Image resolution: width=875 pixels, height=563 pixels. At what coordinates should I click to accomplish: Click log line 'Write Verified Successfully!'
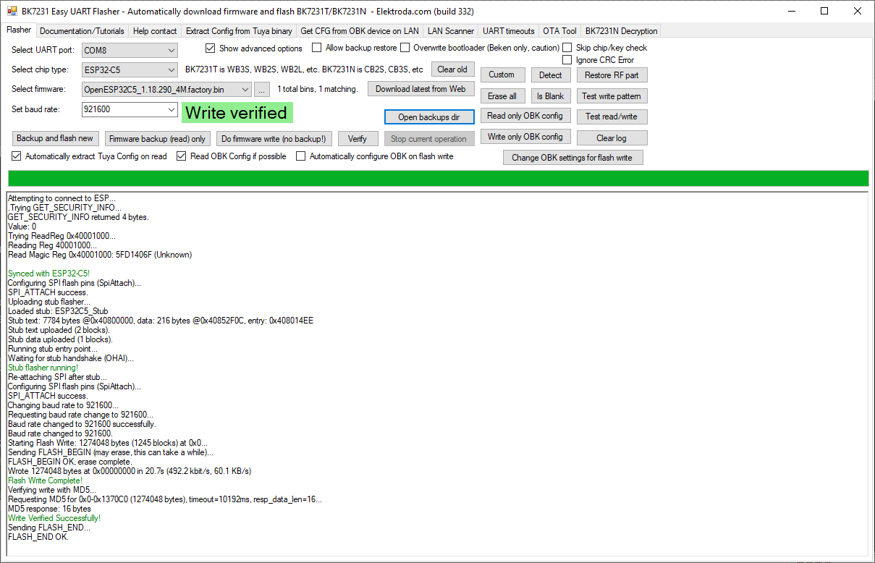54,518
